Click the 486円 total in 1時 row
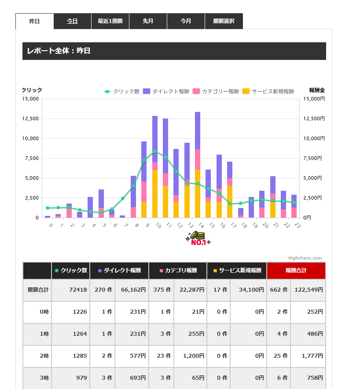The height and width of the screenshot is (389, 338). [308, 334]
